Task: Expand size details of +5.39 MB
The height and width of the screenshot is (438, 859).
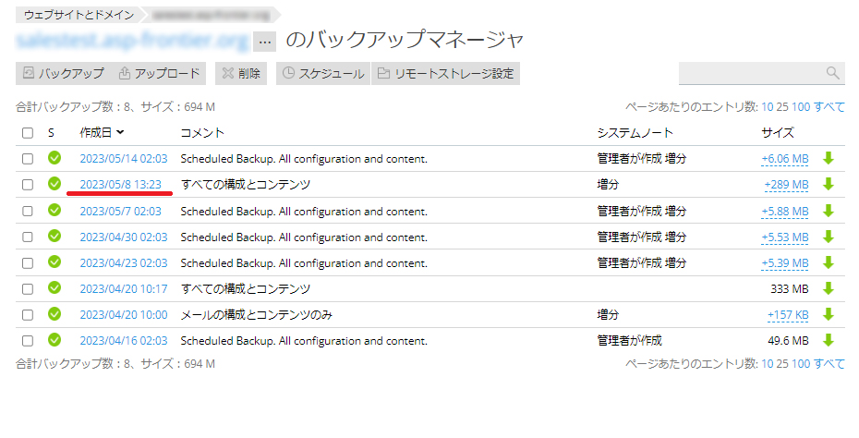Action: (785, 263)
